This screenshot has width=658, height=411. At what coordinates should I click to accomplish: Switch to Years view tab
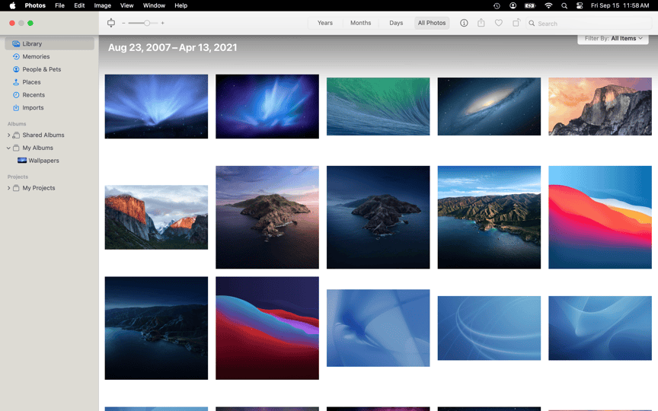point(324,23)
